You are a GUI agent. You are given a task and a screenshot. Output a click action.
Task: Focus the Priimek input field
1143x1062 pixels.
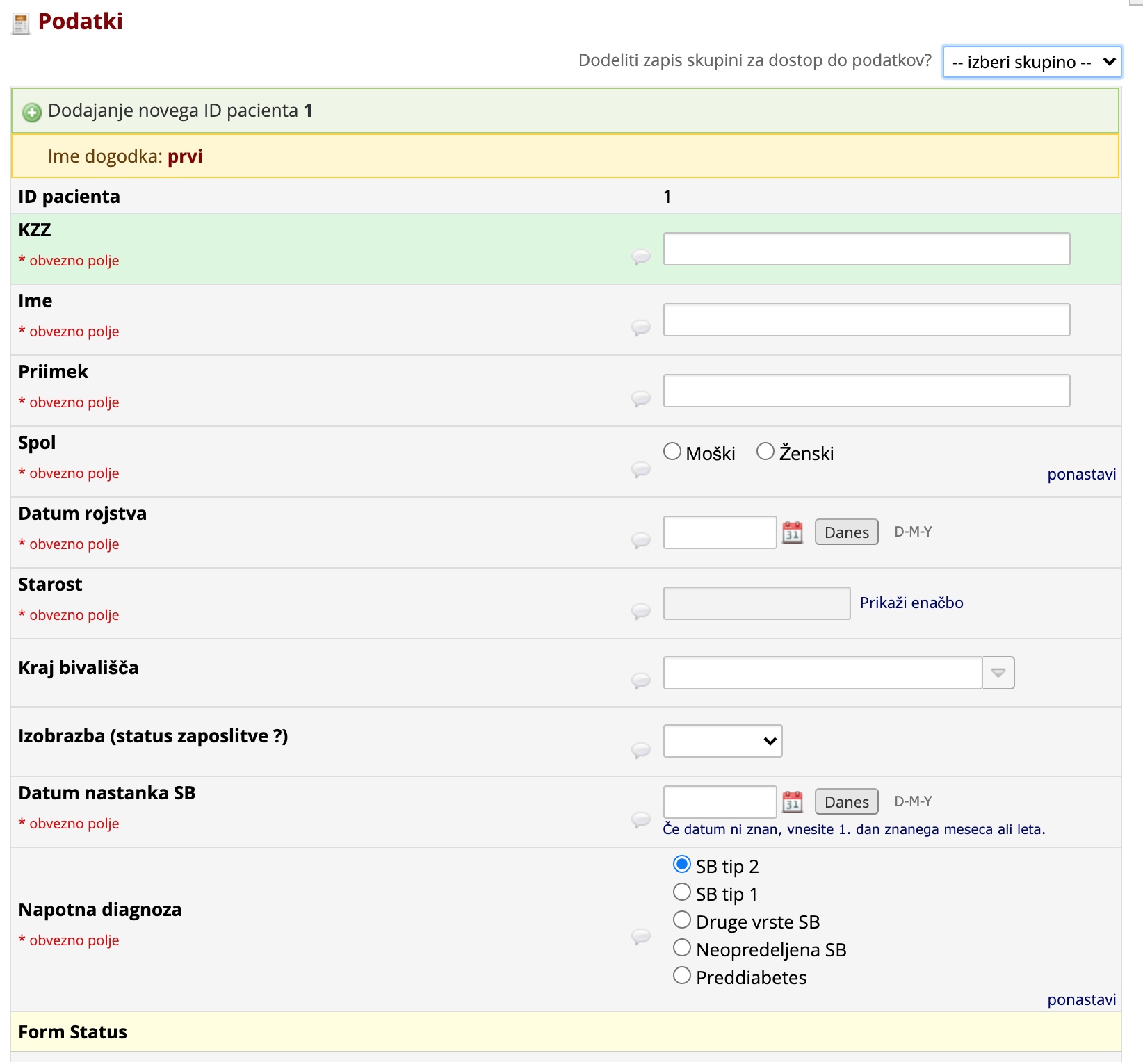coord(866,391)
